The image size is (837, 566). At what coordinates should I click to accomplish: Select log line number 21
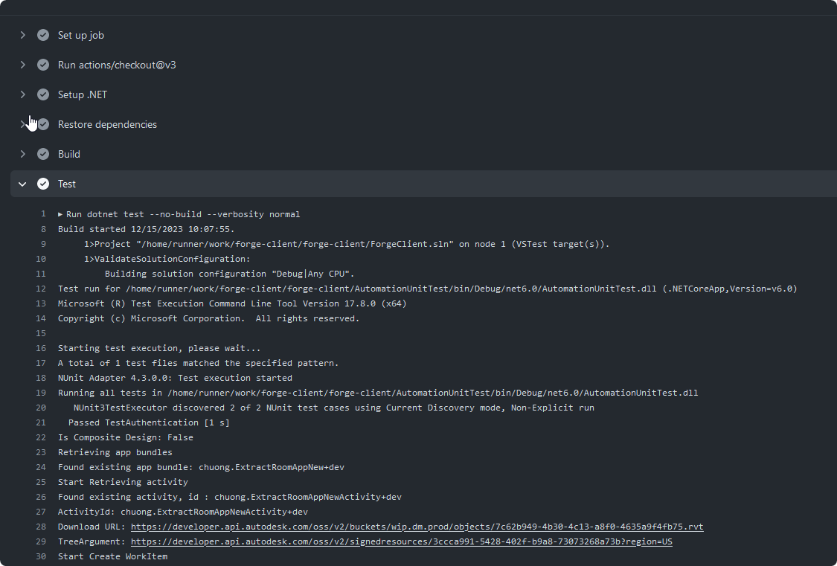[x=41, y=422]
